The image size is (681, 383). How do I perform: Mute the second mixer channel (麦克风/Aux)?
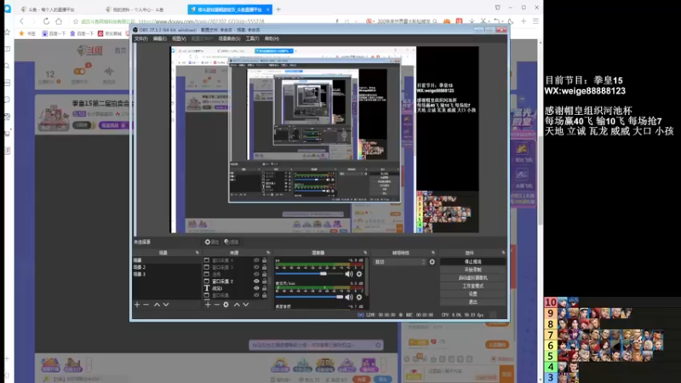[349, 297]
